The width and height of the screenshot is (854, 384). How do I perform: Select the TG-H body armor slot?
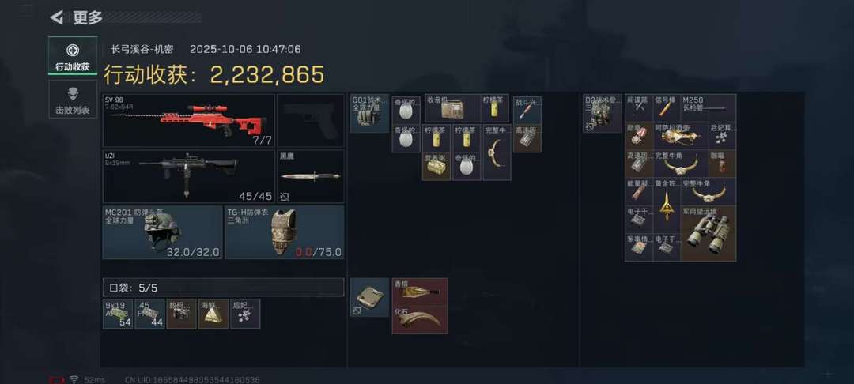[285, 232]
